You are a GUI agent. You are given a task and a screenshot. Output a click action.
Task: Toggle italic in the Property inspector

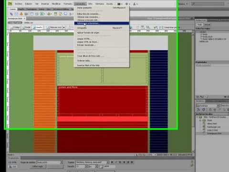point(116,162)
